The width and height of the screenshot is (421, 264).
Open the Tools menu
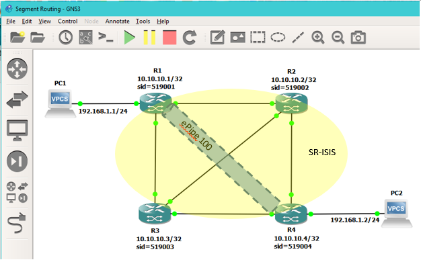143,21
